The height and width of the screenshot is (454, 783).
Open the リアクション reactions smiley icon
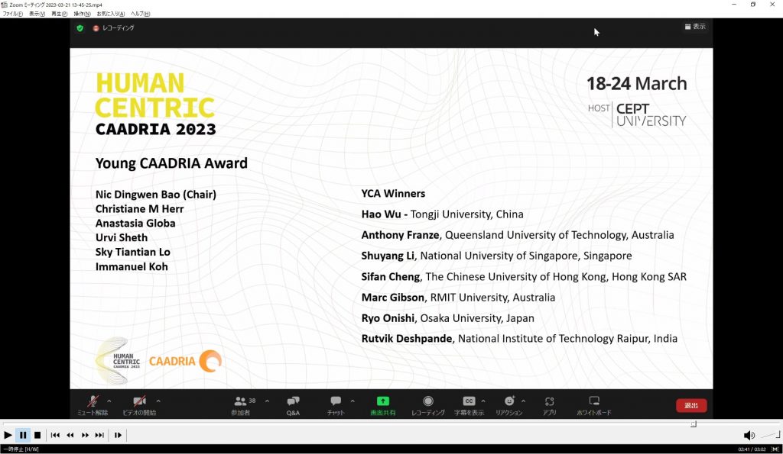click(509, 401)
